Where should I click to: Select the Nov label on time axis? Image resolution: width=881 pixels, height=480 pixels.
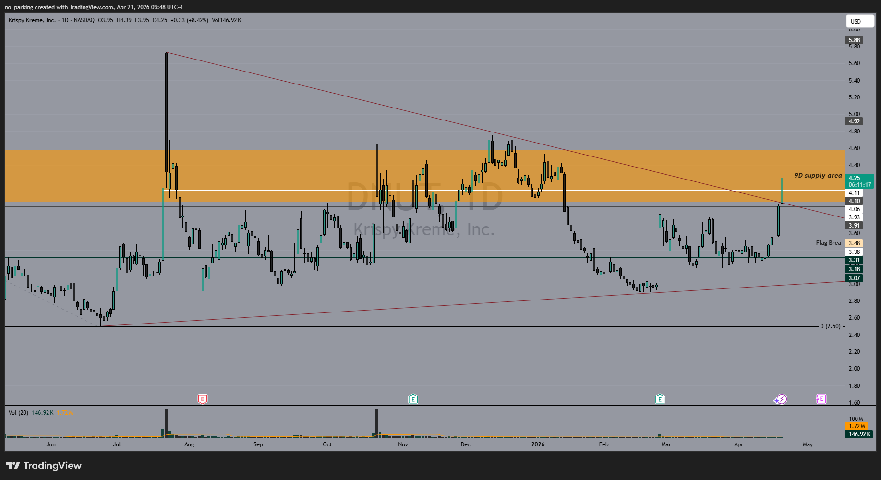[x=403, y=444]
